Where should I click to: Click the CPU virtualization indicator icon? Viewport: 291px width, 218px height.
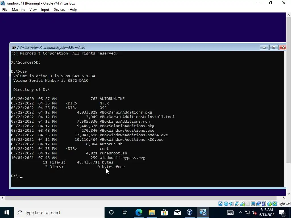point(264,204)
